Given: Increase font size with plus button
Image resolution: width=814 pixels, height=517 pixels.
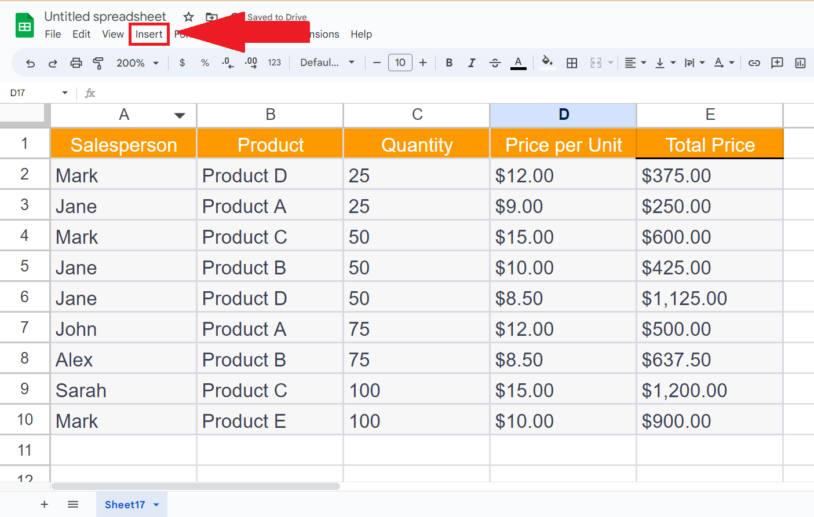Looking at the screenshot, I should pyautogui.click(x=423, y=63).
